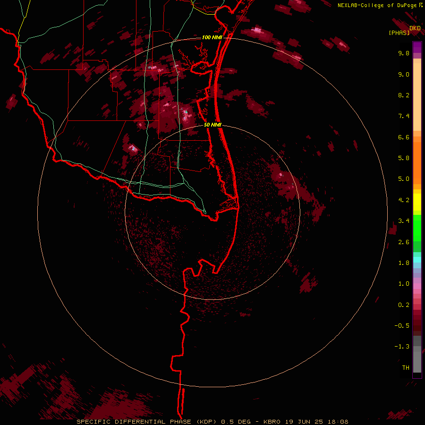Screen dimensions: 425x425
Task: Click the product title text at the bottom
Action: (x=212, y=422)
